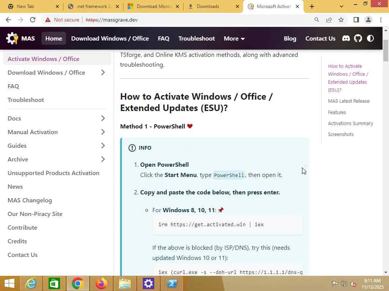Click the page vertical scrollbar thumb
Viewport: 389px width, 291px height.
coord(386,50)
